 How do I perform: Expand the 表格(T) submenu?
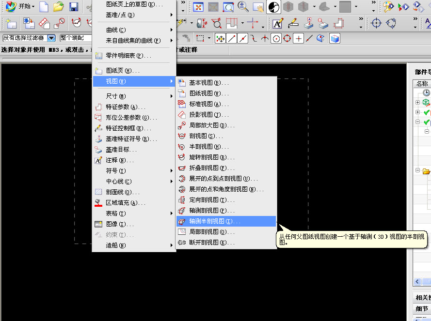point(134,214)
